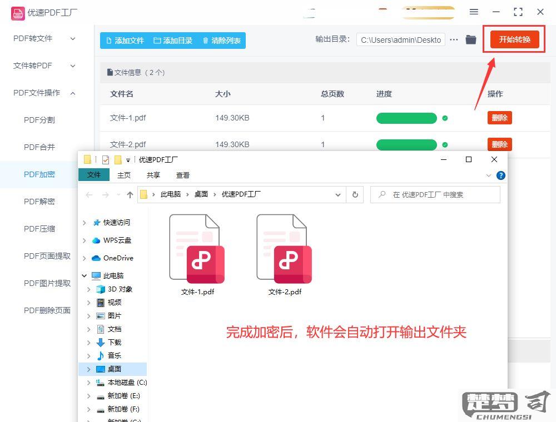This screenshot has width=556, height=422.
Task: Click 文件-1.pdf name in the file table
Action: [x=128, y=118]
